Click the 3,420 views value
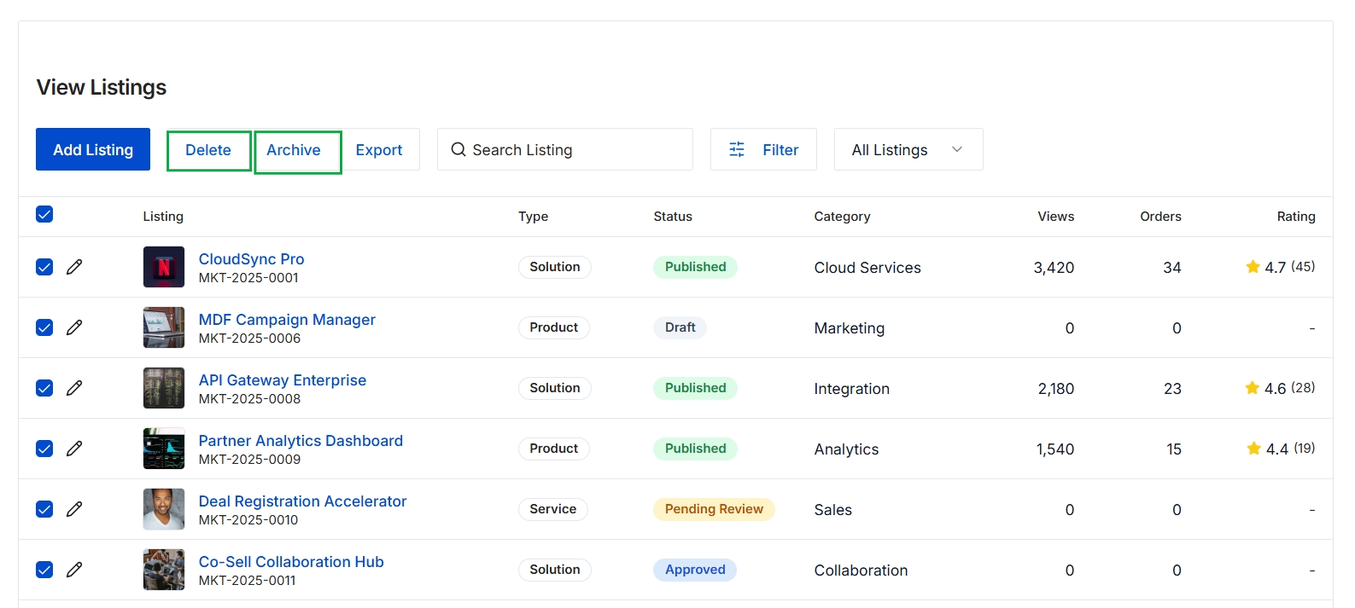The image size is (1355, 608). click(x=1054, y=268)
